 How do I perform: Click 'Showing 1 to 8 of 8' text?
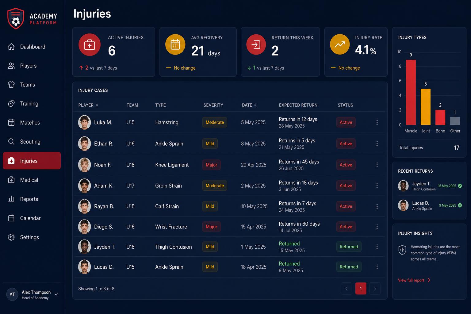96,289
